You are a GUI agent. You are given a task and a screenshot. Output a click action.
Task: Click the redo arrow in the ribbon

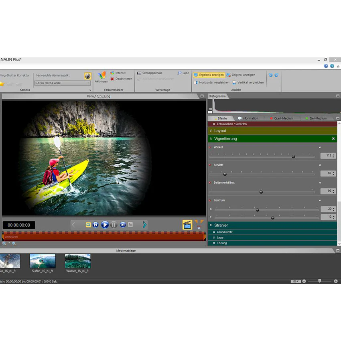(276, 75)
